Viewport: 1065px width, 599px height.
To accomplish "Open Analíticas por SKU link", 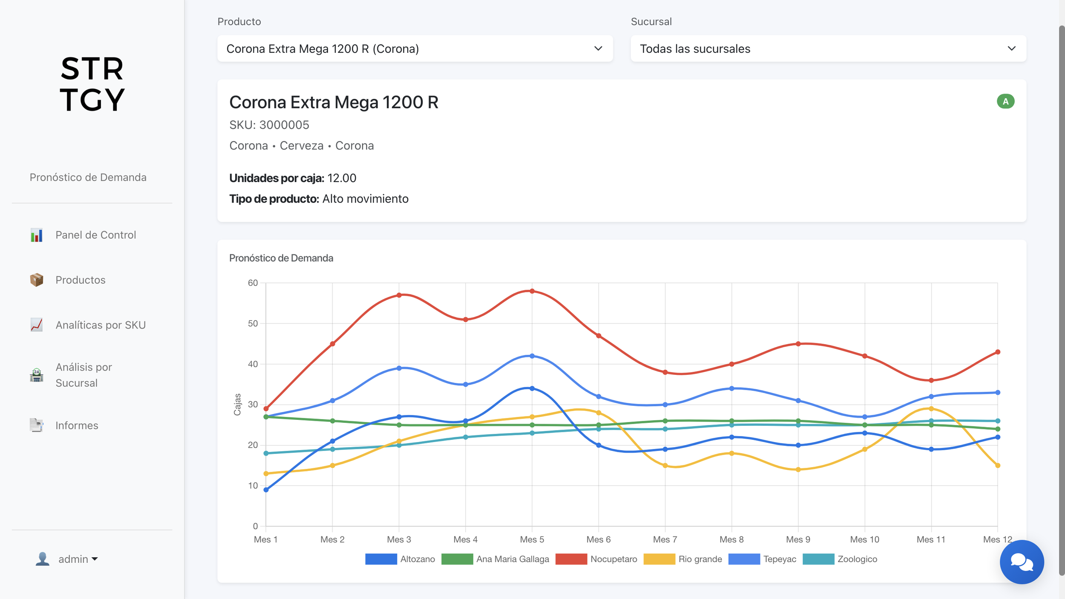I will pos(101,325).
